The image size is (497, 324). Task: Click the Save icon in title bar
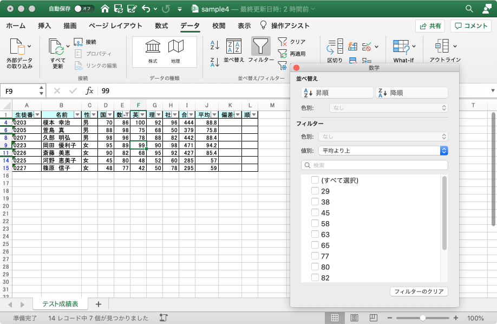click(119, 9)
